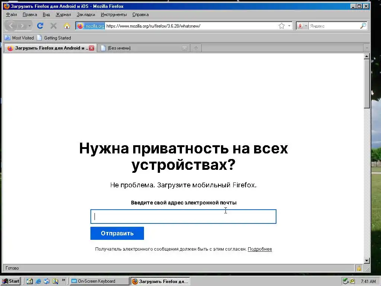The height and width of the screenshot is (286, 381).
Task: Minimize the Firefox window
Action: tap(353, 6)
